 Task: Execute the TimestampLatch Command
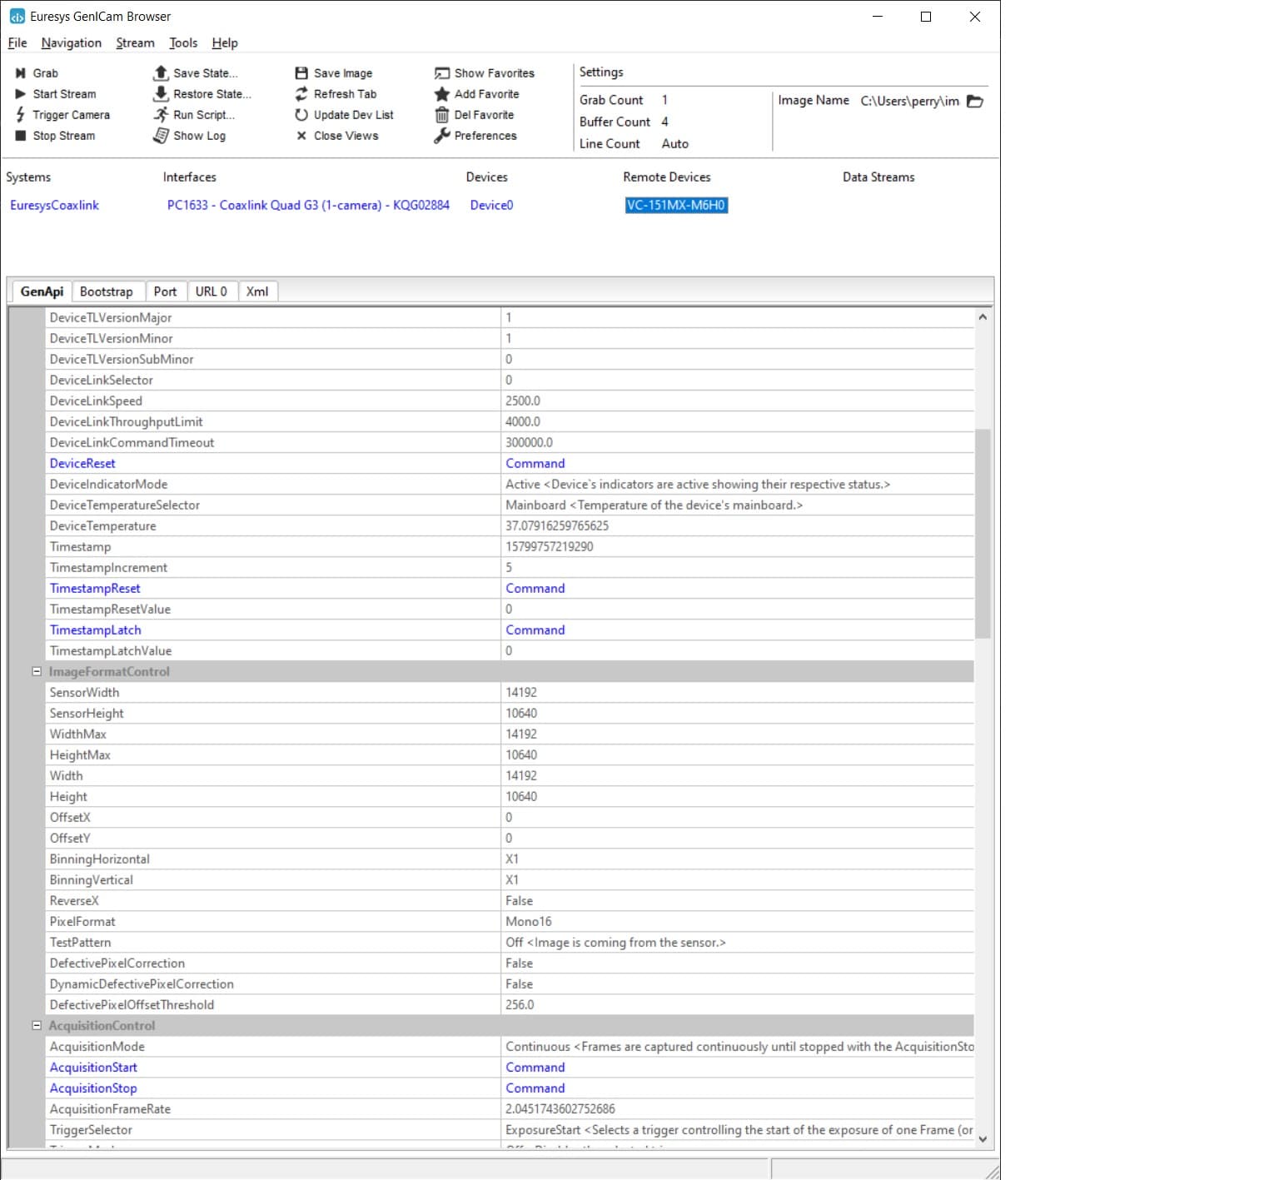point(535,630)
